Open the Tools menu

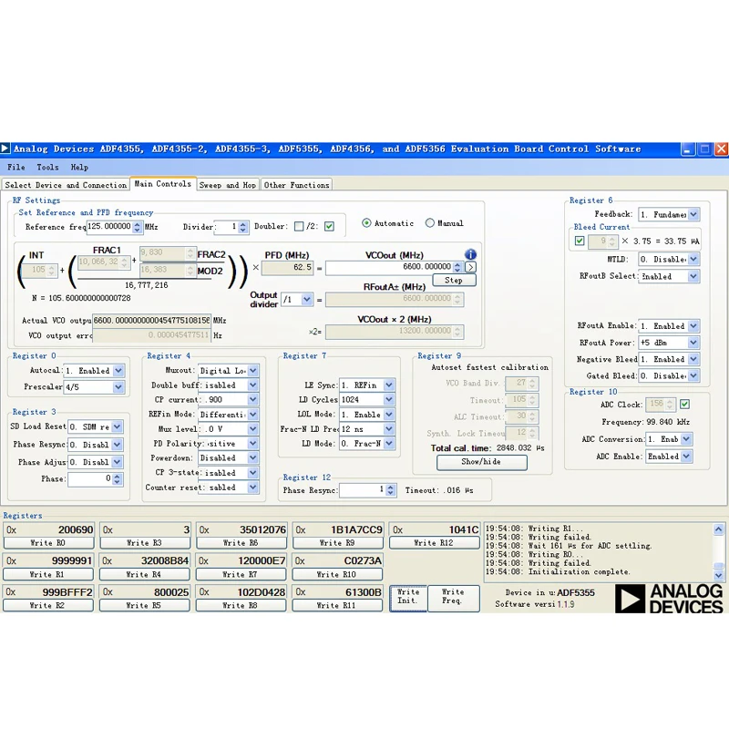coord(47,167)
